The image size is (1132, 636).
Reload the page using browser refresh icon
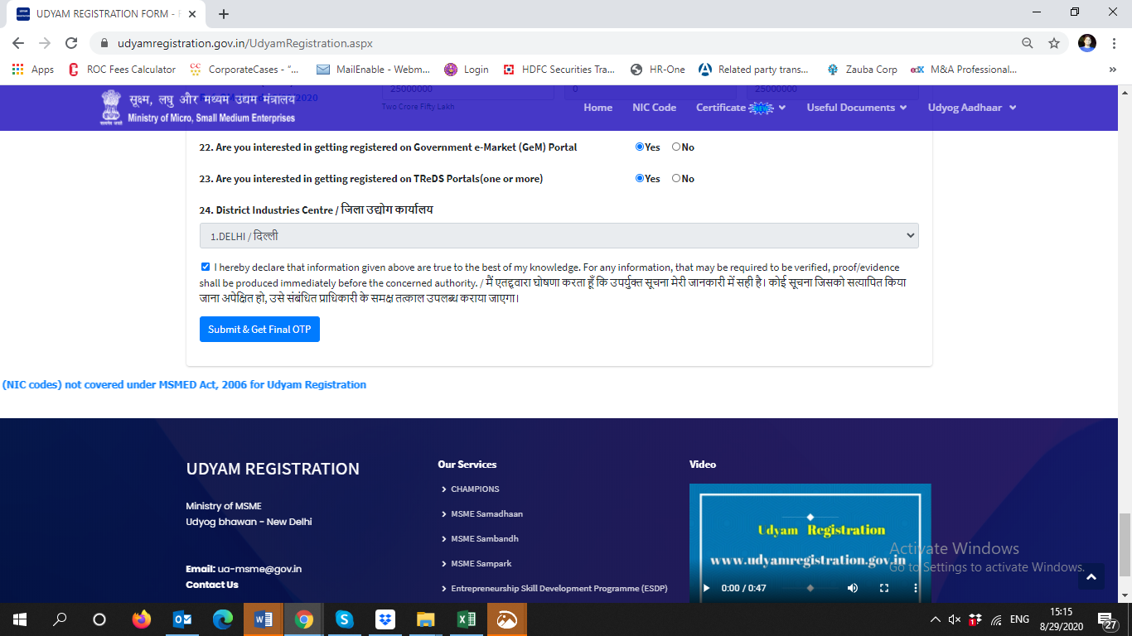coord(71,43)
